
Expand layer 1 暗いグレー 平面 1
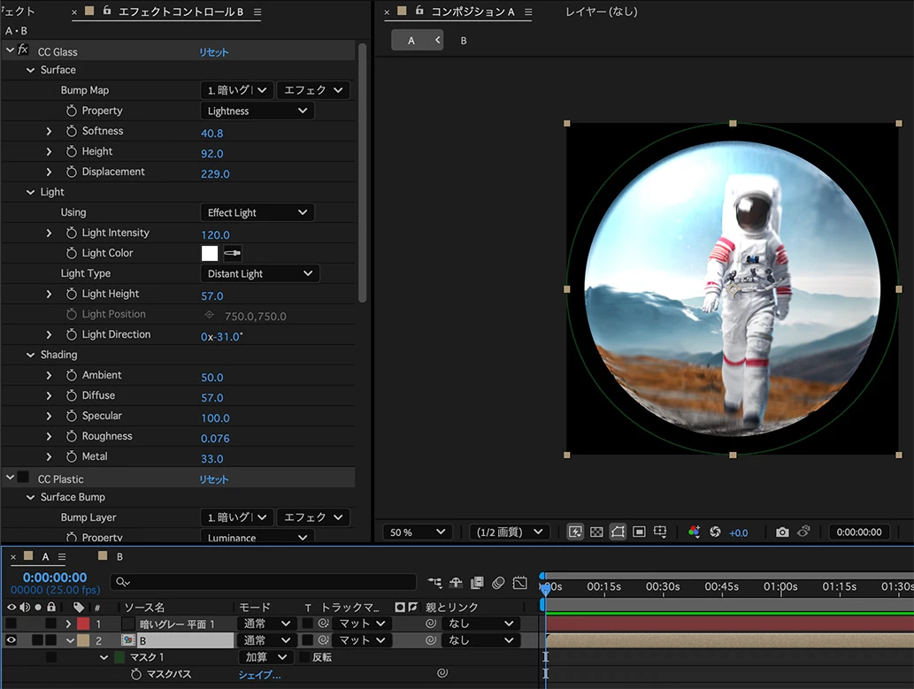coord(68,624)
